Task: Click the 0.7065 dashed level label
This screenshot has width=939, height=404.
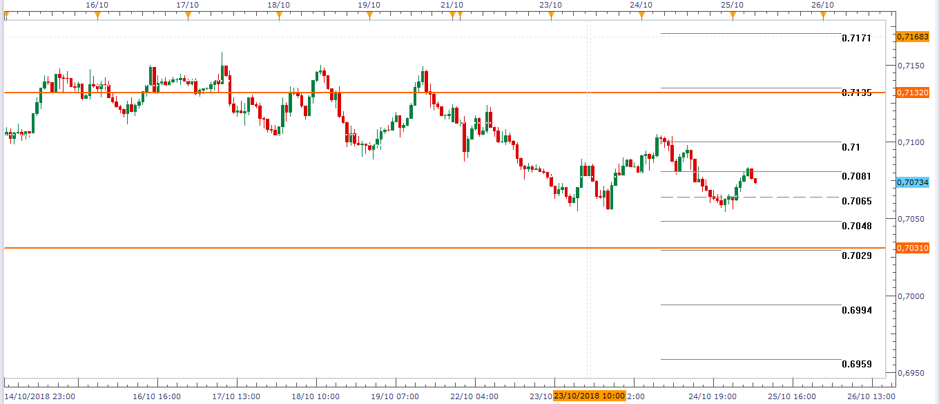Action: [856, 201]
